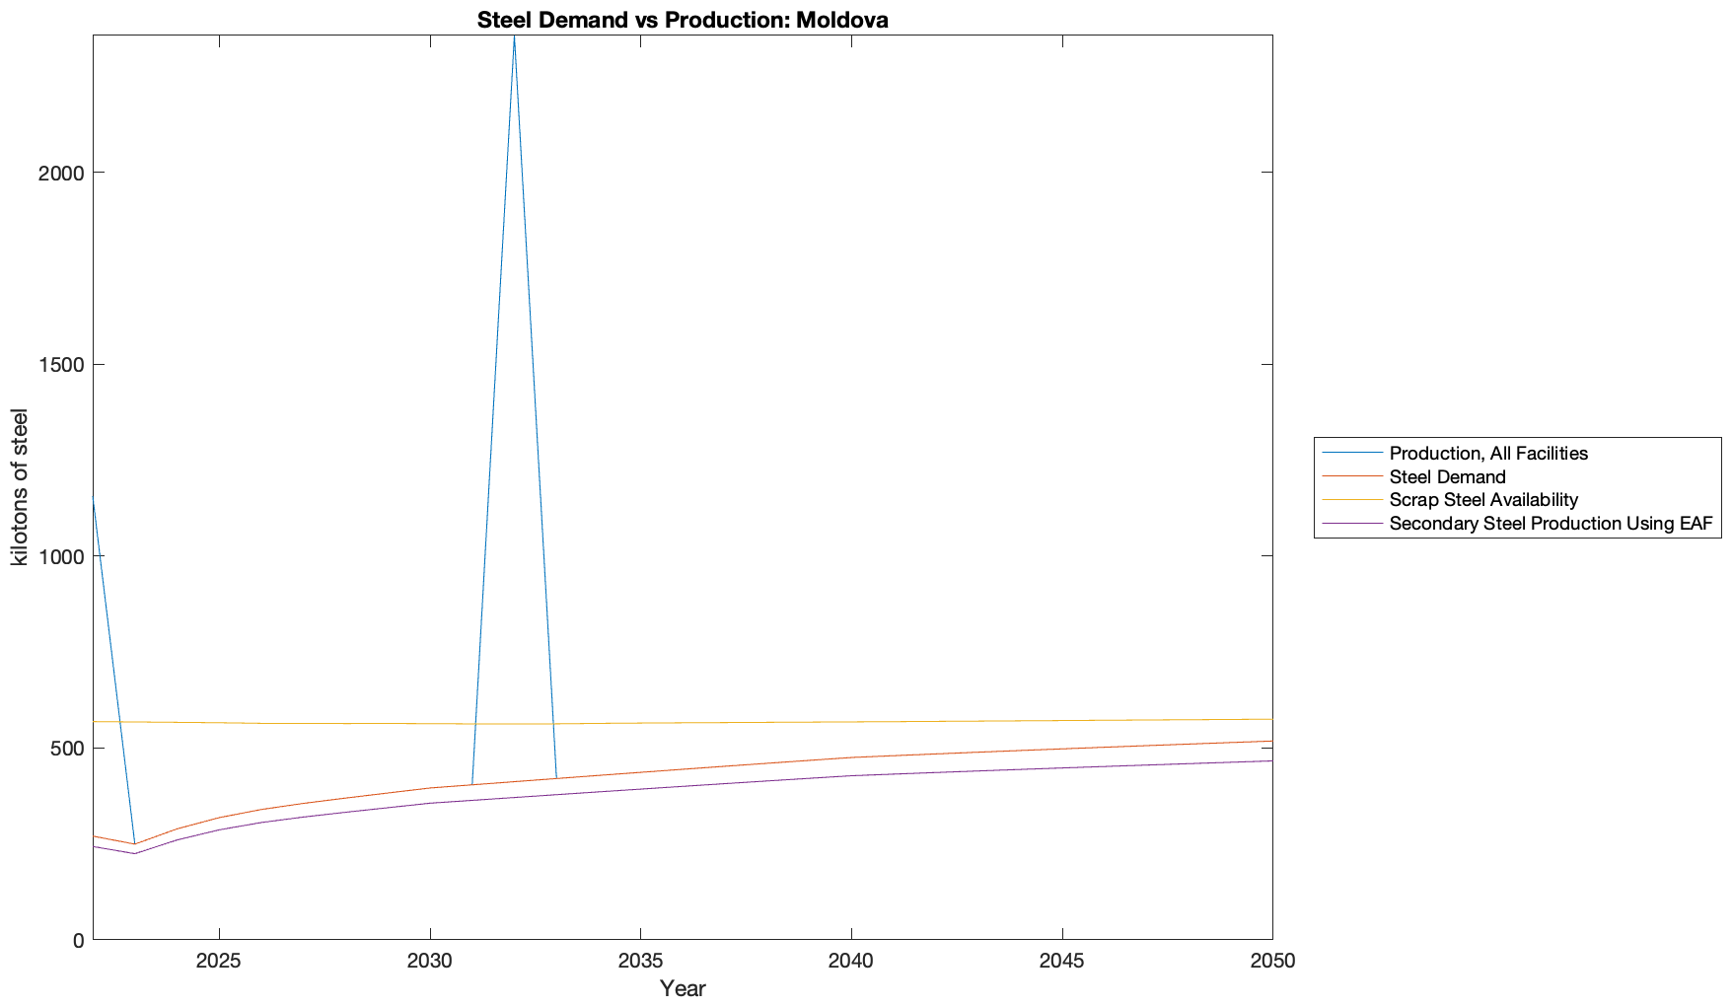The width and height of the screenshot is (1732, 1007).
Task: Click the 2025 tick label on x-axis
Action: click(219, 962)
